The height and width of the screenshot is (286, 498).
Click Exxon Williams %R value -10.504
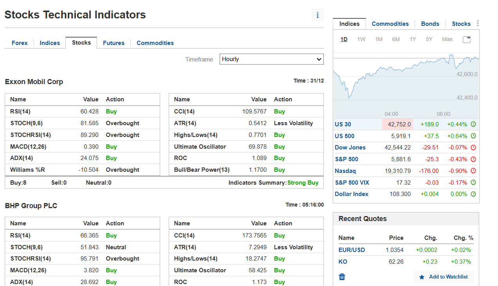(x=88, y=170)
